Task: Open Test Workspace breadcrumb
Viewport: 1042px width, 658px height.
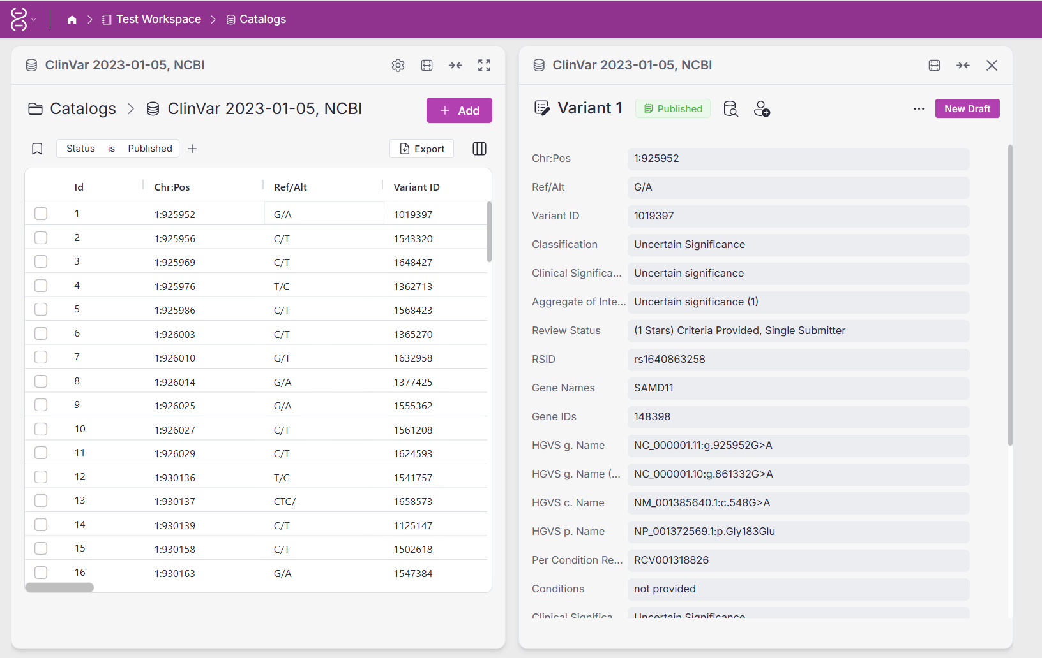Action: click(x=151, y=19)
